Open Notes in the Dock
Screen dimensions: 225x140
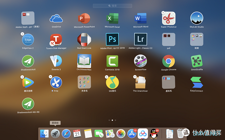point(88,134)
